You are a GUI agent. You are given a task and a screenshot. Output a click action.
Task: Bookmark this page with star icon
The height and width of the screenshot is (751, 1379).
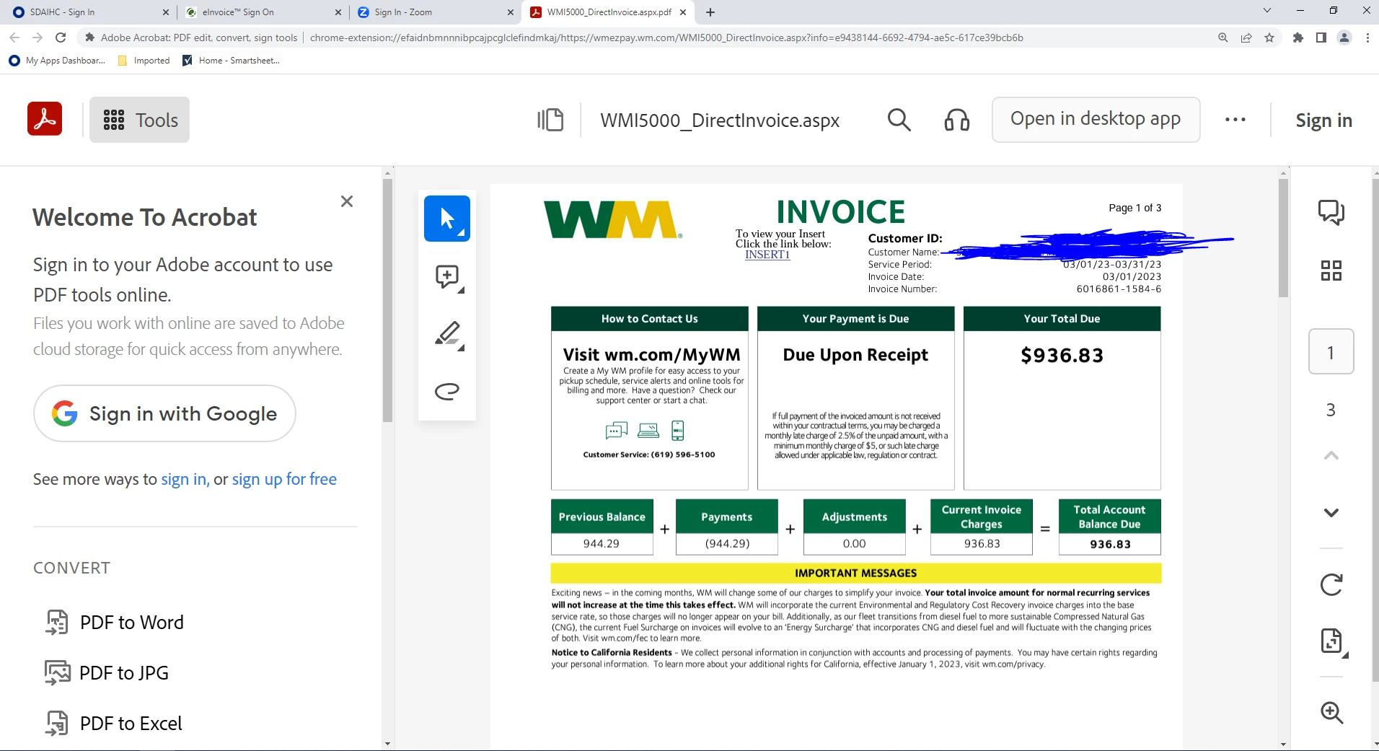(1269, 38)
